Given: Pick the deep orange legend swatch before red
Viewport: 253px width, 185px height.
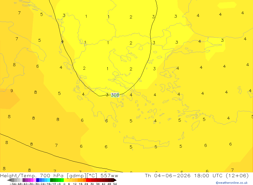Looking at the screenshot, I should (x=85, y=180).
